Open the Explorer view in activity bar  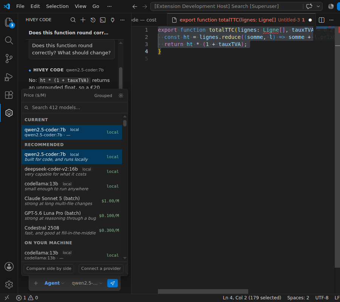click(9, 22)
